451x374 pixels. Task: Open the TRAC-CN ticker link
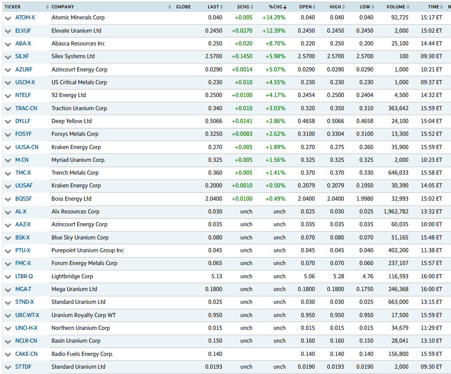point(26,108)
